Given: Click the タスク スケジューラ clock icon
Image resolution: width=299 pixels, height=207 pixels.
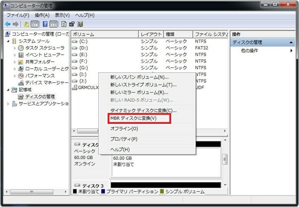Looking at the screenshot, I should [21, 48].
